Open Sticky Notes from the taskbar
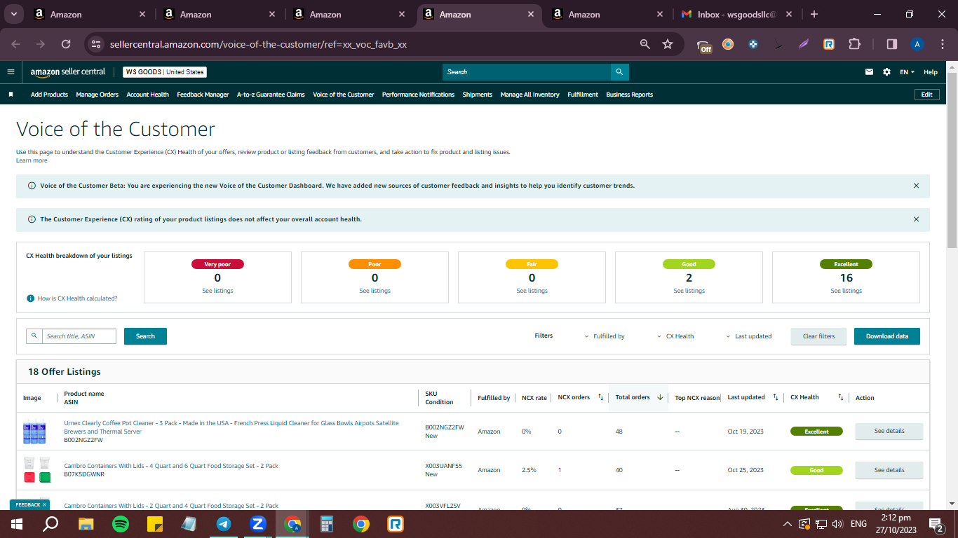958x538 pixels. [155, 524]
